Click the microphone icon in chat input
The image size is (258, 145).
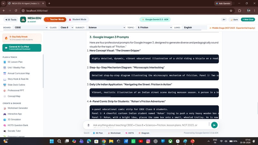click(x=88, y=125)
